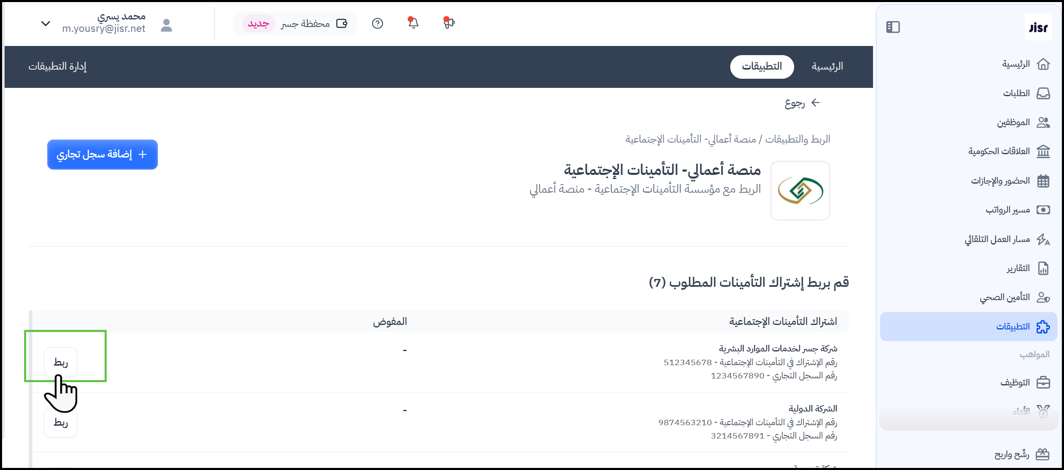Click ربط for شركة جسر لخدمات الموارد البشرية

coord(61,362)
